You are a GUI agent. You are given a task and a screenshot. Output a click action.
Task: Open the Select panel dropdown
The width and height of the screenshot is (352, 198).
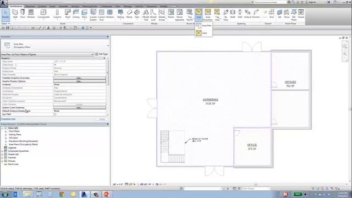tap(5, 24)
